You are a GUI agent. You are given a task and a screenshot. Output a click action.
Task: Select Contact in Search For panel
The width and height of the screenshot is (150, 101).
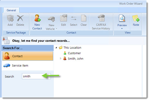(x=28, y=56)
